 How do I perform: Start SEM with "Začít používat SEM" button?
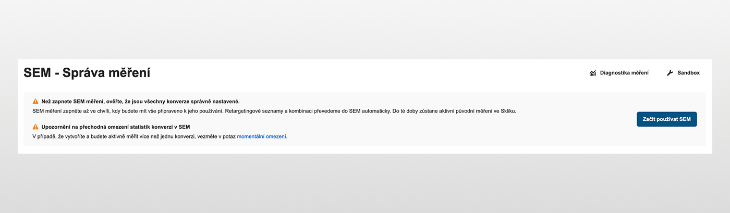pyautogui.click(x=666, y=119)
